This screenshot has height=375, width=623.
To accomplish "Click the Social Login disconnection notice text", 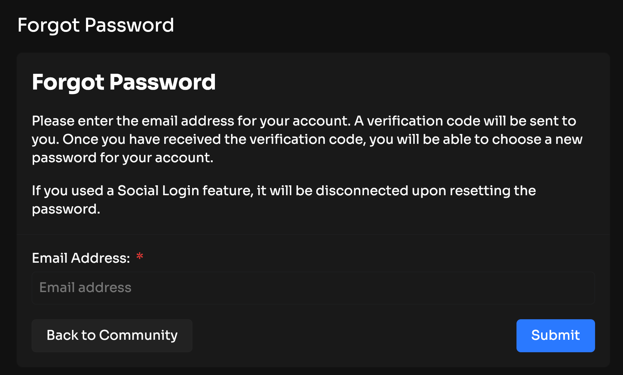I will 284,200.
